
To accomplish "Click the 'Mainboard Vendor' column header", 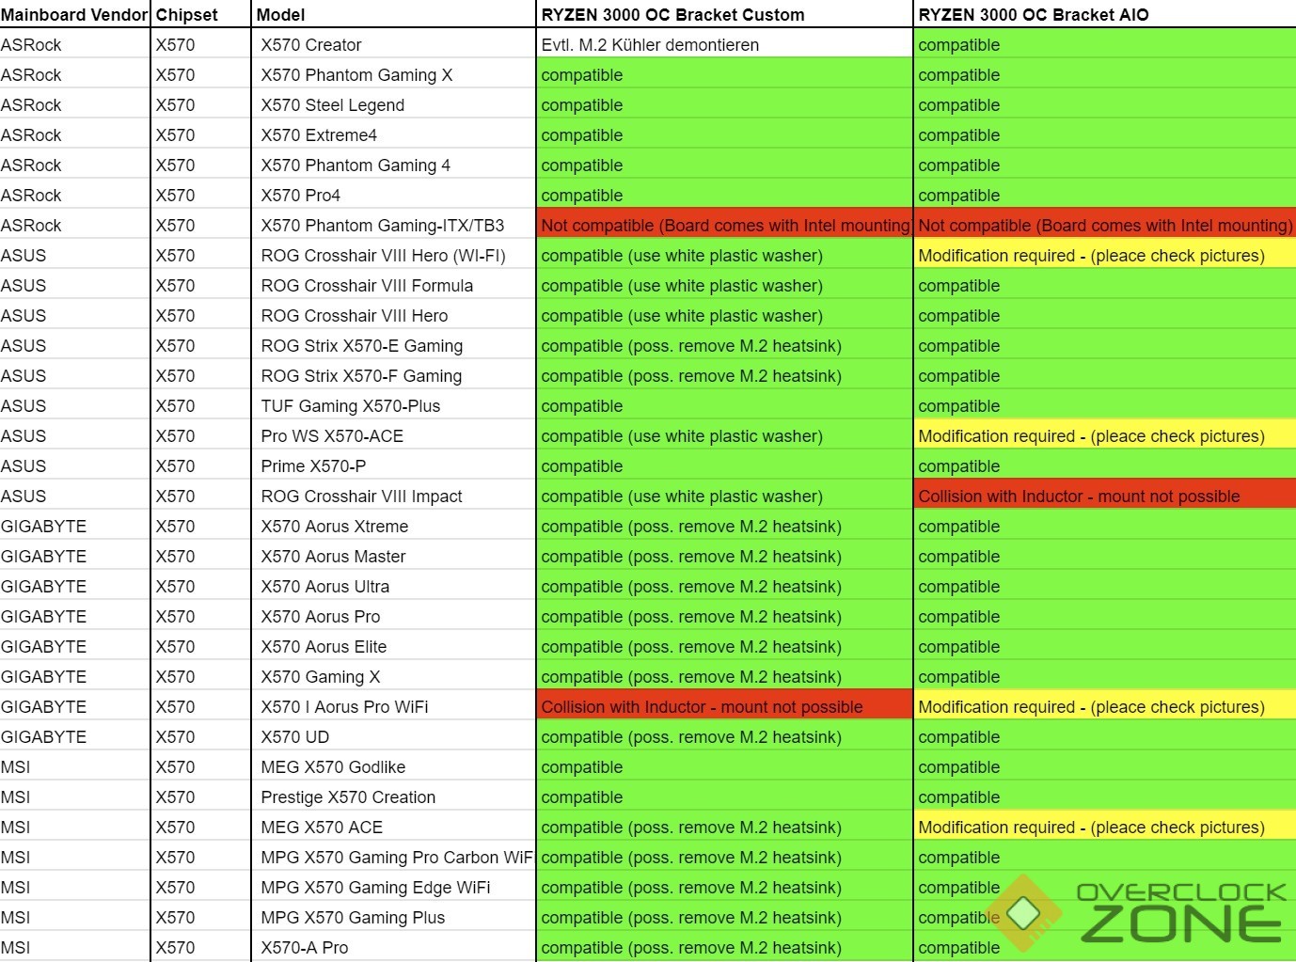I will 74,14.
